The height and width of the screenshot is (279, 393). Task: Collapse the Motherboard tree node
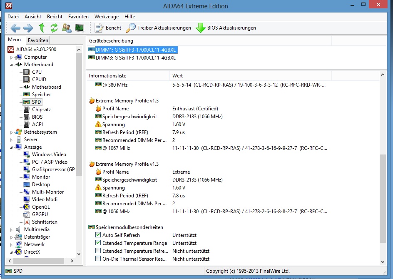point(11,65)
